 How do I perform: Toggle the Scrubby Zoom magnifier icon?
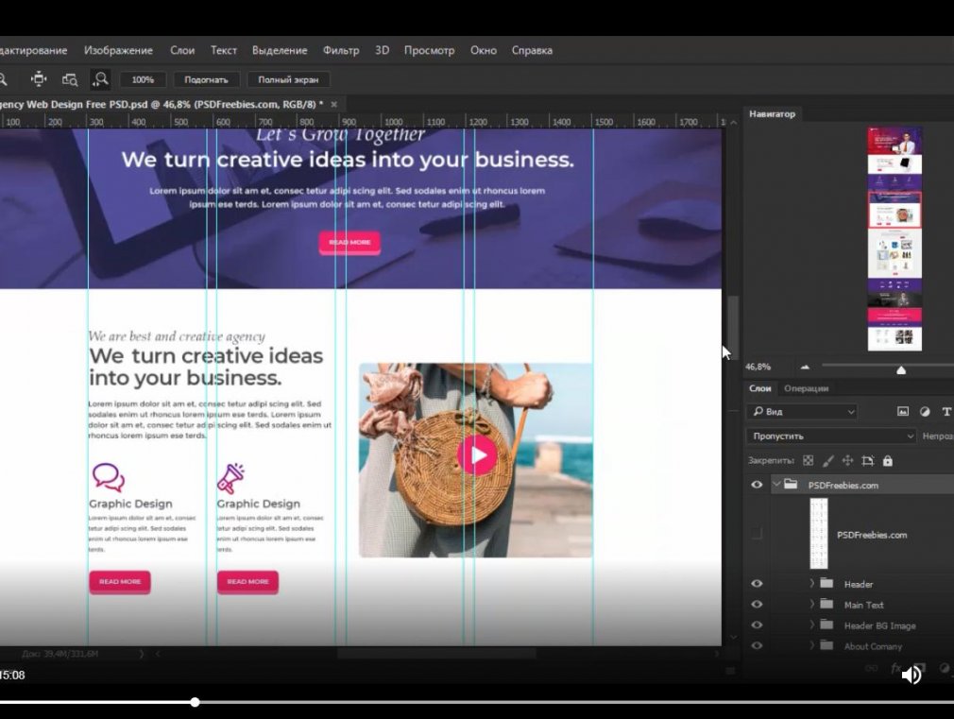(x=100, y=79)
